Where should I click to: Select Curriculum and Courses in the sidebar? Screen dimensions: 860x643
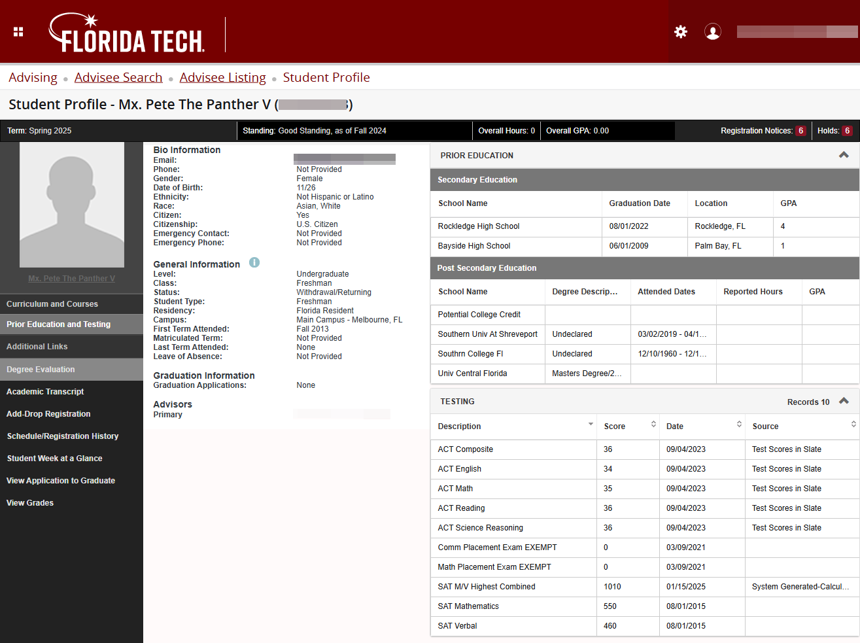[x=71, y=304]
